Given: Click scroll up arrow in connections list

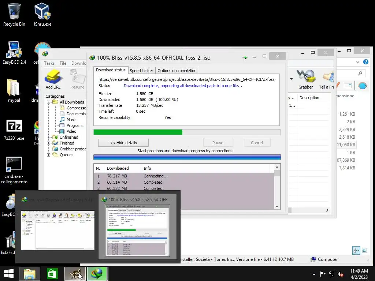Looking at the screenshot, I should click(x=277, y=167).
